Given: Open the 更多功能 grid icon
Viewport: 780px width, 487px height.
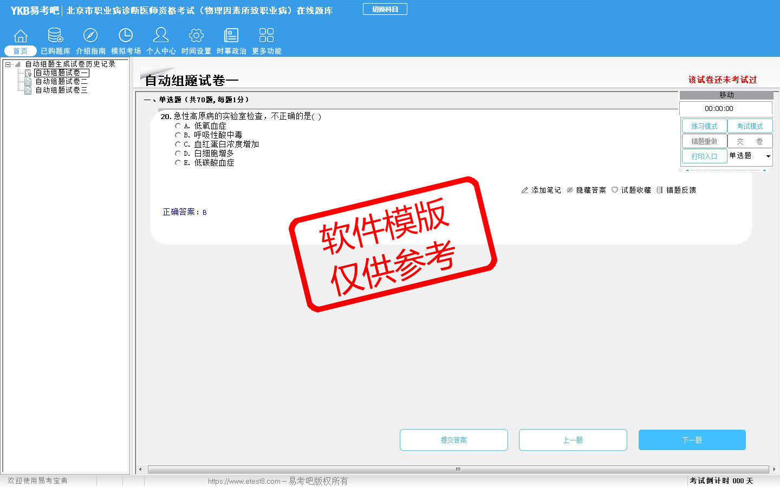Looking at the screenshot, I should [x=266, y=36].
